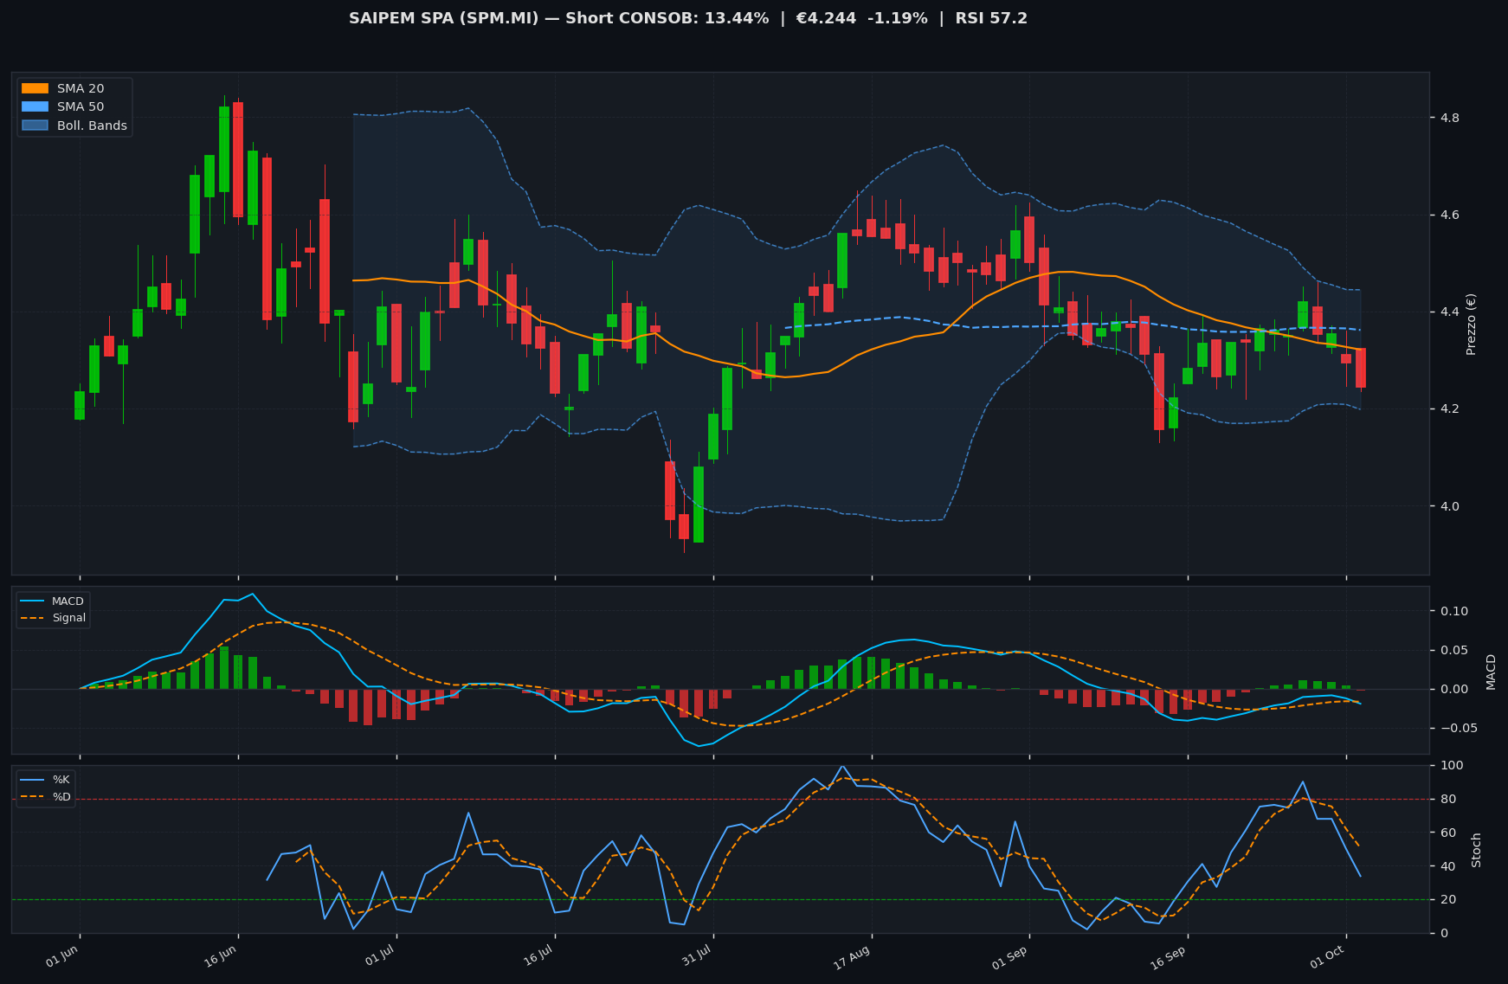
Task: Click the MACD legend label
Action: (x=68, y=601)
